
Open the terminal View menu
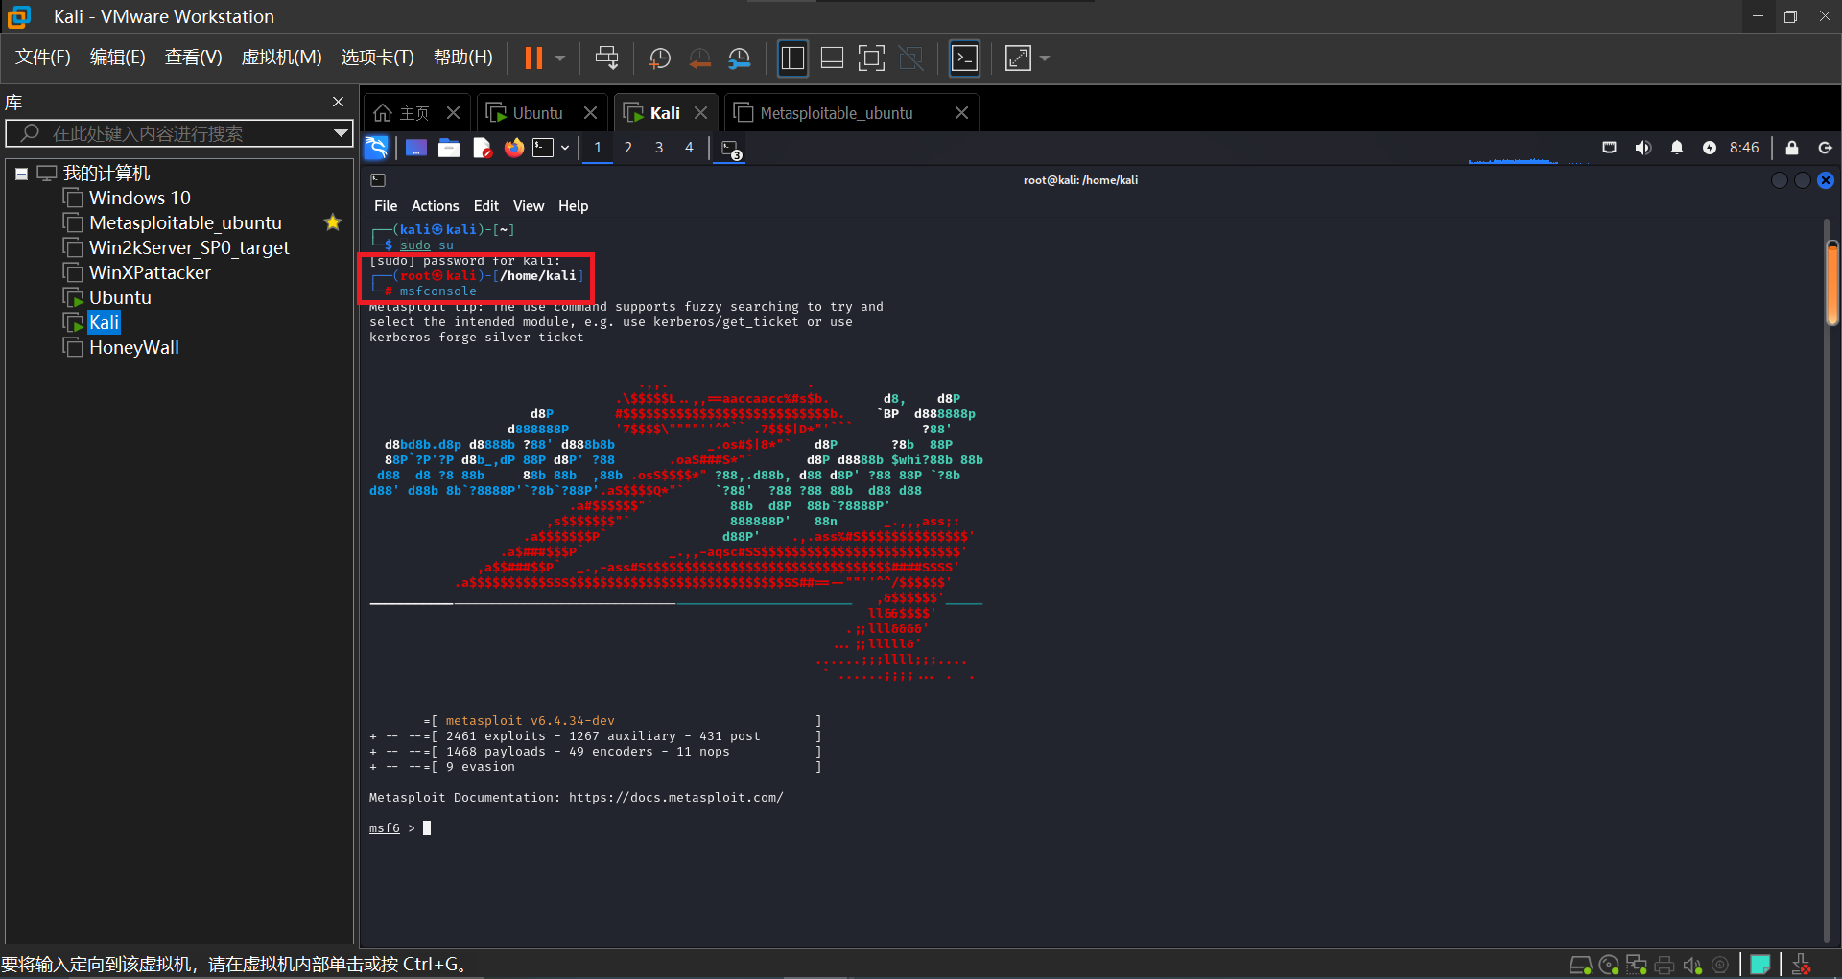click(529, 206)
